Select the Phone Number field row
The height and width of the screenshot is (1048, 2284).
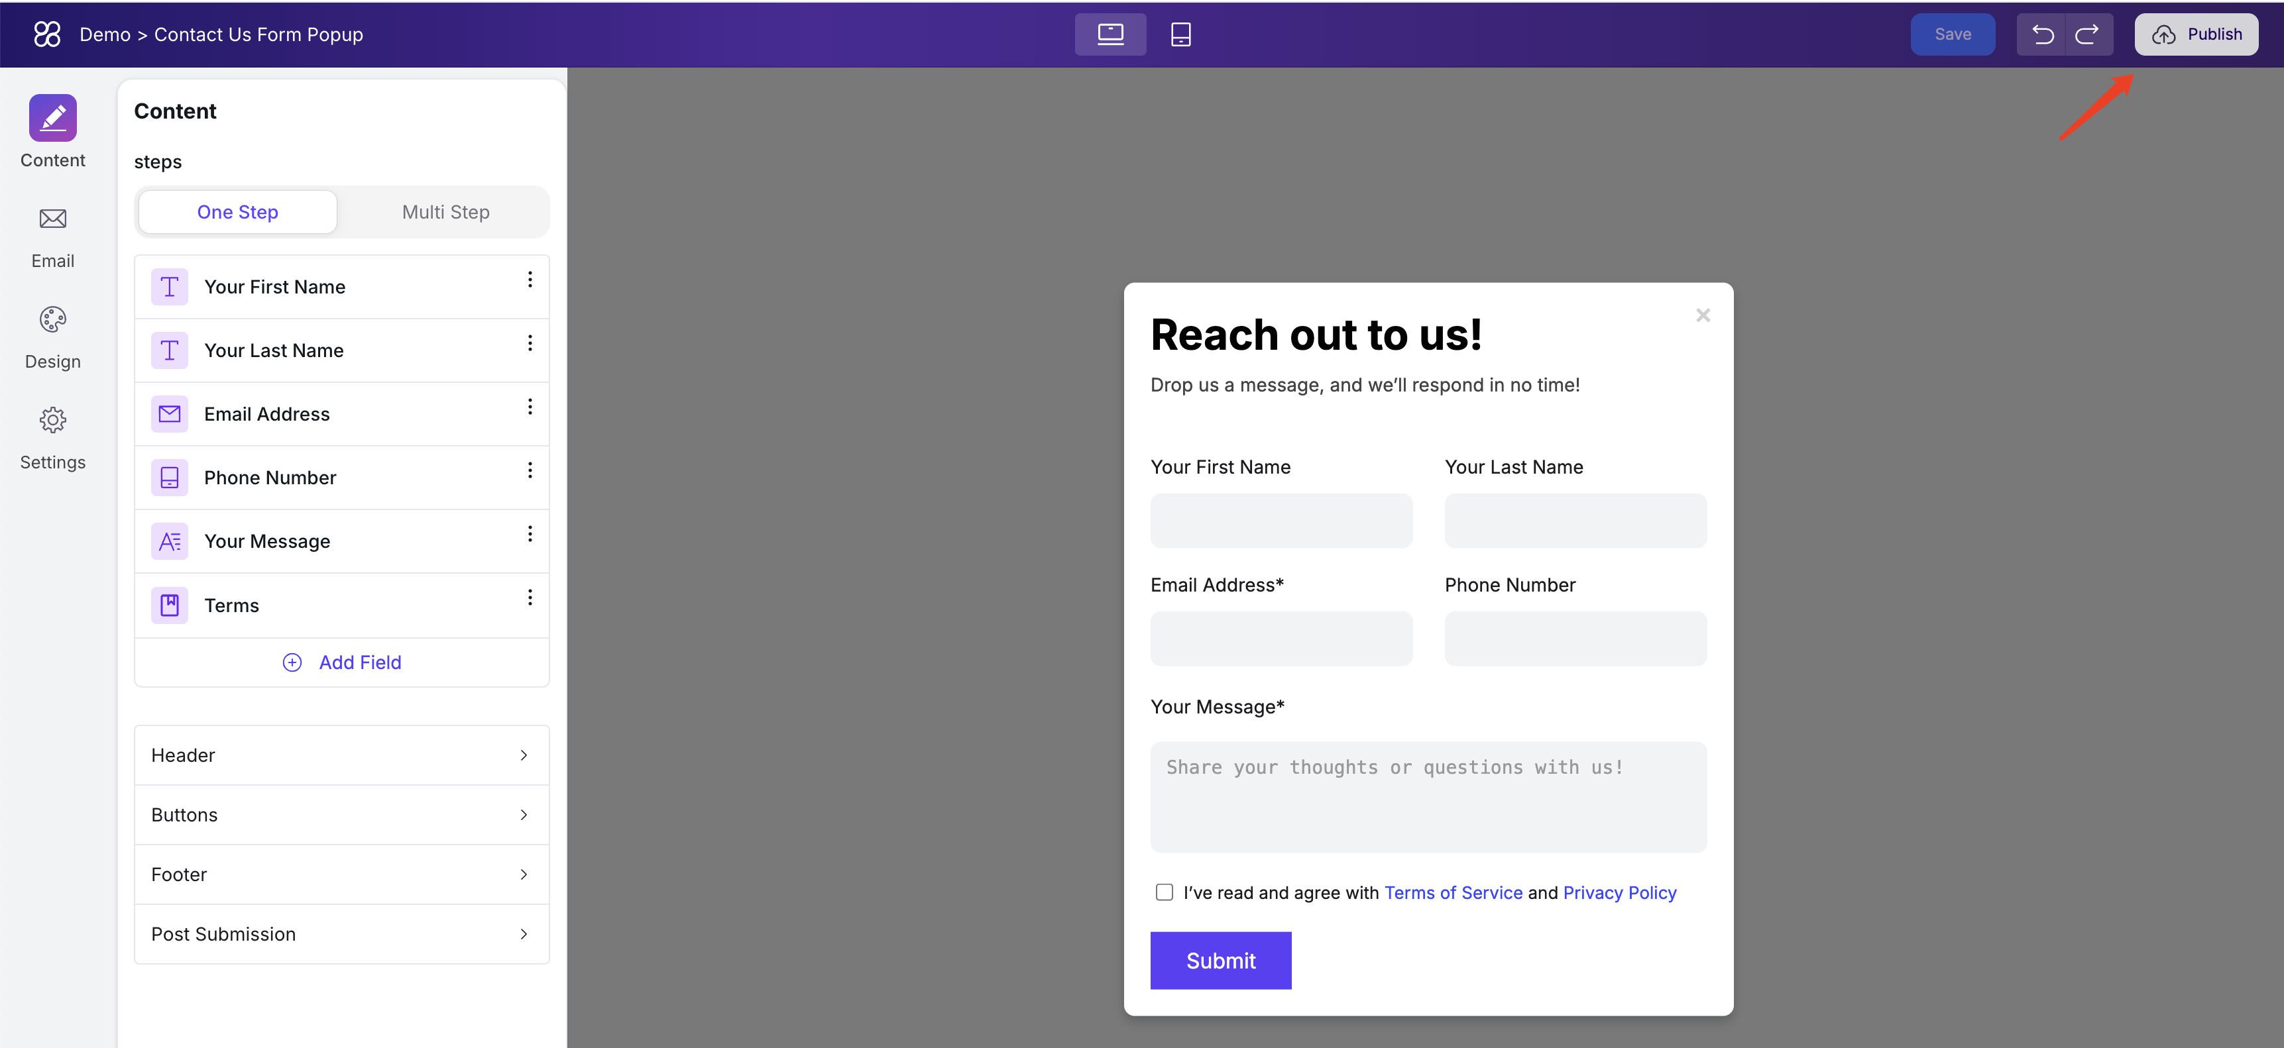(x=342, y=478)
